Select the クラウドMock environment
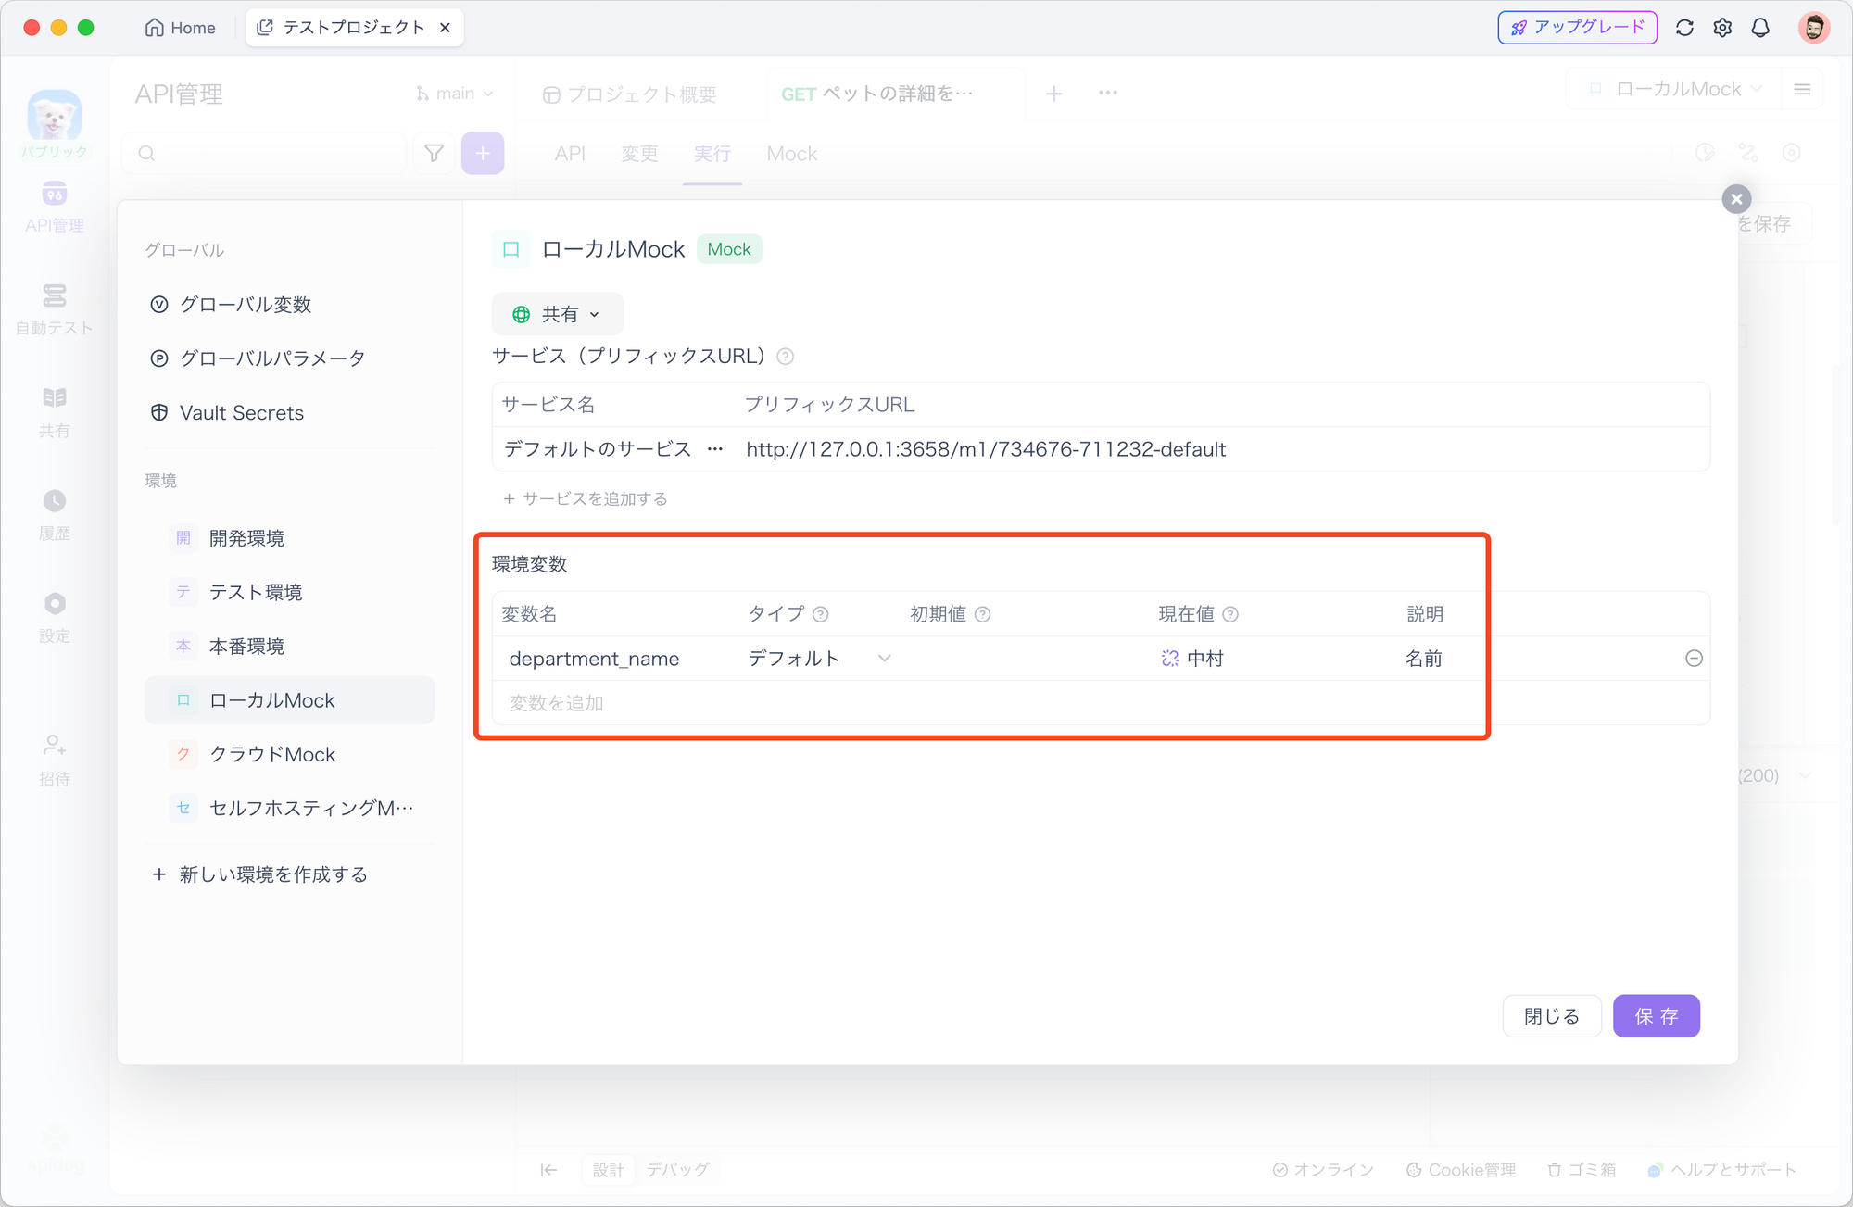 [289, 754]
